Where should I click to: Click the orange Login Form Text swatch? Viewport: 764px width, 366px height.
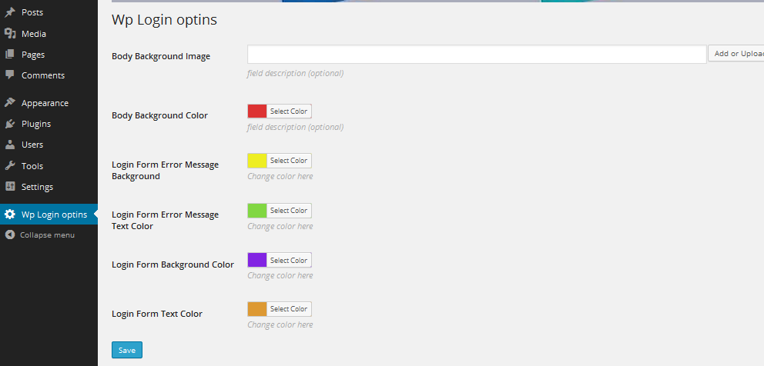pos(257,309)
